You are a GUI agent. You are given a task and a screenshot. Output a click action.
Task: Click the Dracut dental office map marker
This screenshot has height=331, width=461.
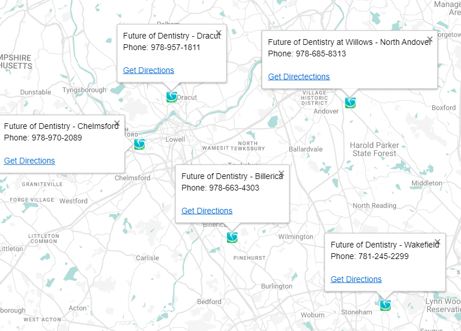coord(172,97)
